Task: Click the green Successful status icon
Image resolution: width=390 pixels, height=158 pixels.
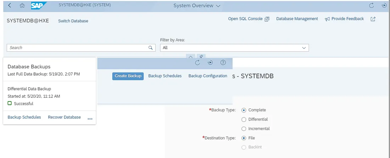Action: pyautogui.click(x=10, y=103)
